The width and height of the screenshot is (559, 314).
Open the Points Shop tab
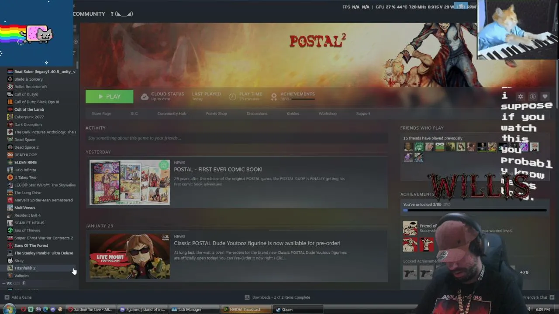pos(216,113)
